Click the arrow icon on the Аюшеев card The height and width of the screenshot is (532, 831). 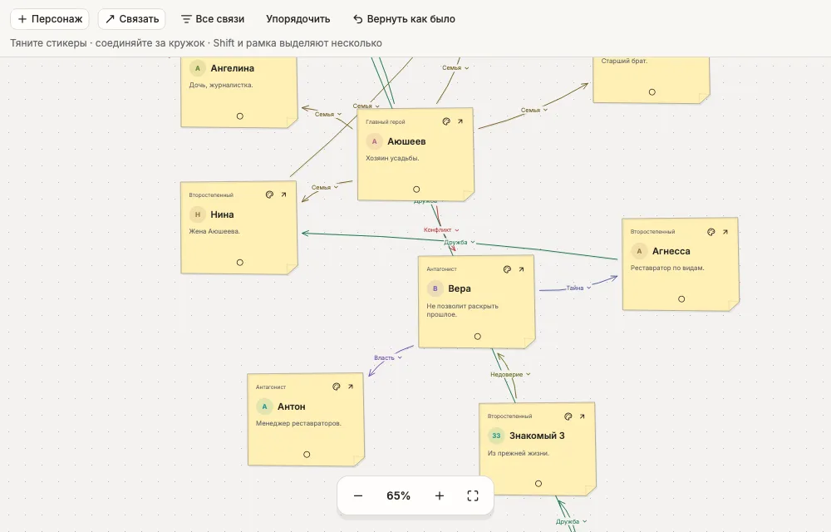[x=460, y=121]
